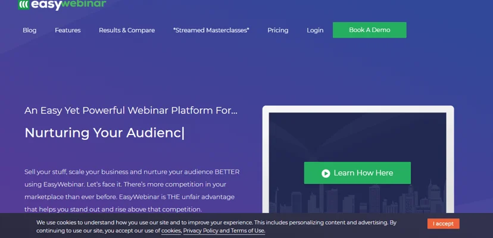Screen dimensions: 493x238
Task: View the Pricing page
Action: tap(277, 30)
